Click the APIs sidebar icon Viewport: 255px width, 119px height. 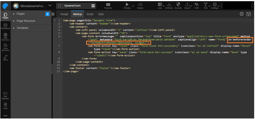tap(5, 57)
